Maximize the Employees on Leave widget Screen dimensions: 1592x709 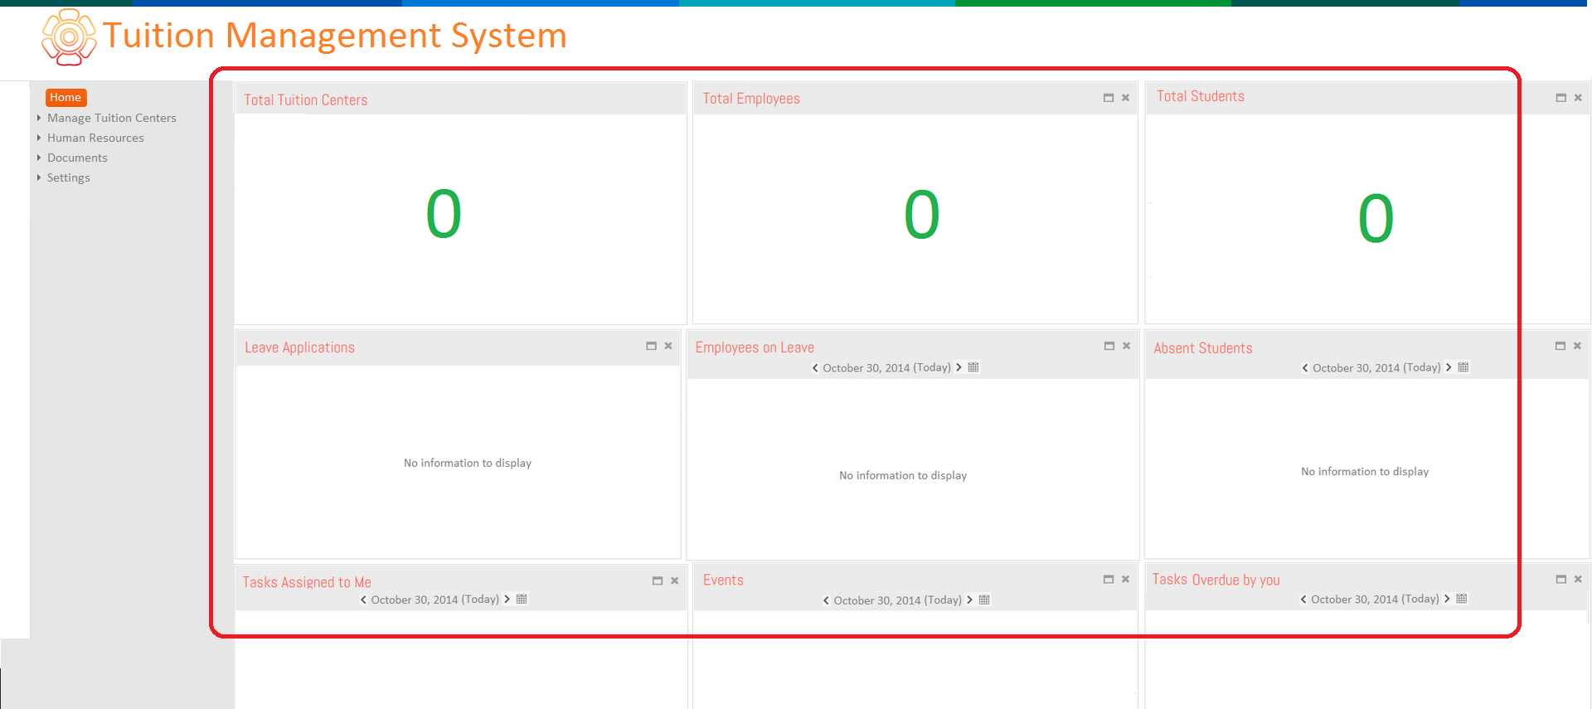pos(1109,346)
